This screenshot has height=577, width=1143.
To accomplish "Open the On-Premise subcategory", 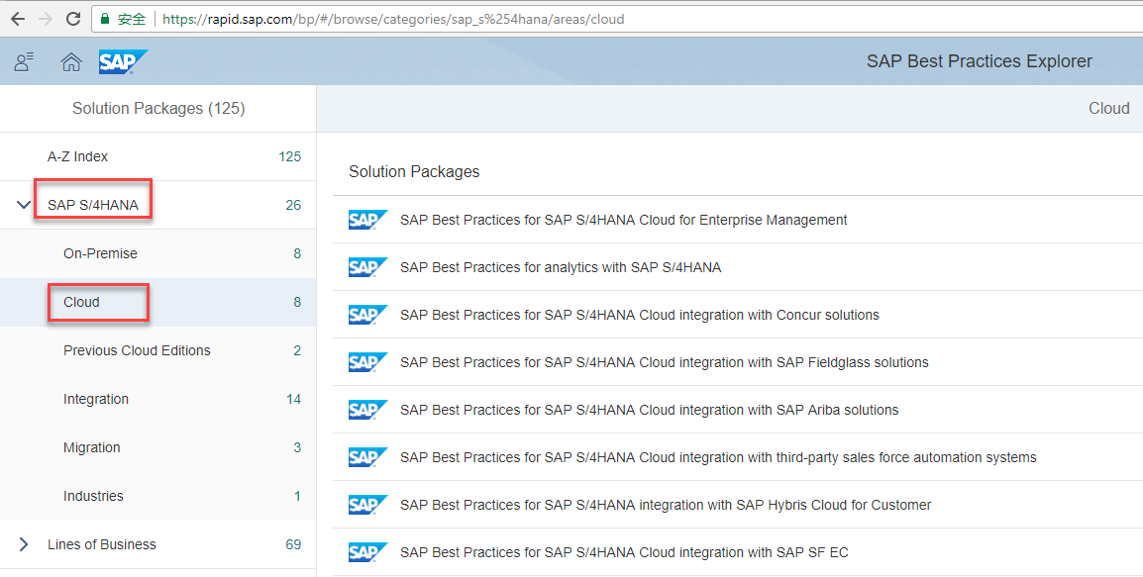I will click(x=158, y=253).
